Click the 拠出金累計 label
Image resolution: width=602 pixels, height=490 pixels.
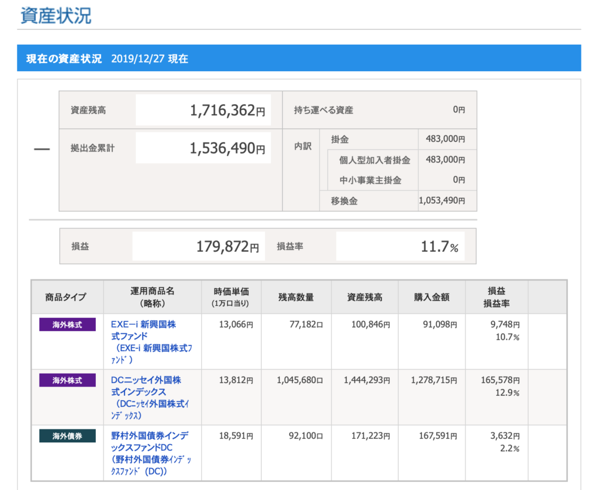click(x=92, y=148)
